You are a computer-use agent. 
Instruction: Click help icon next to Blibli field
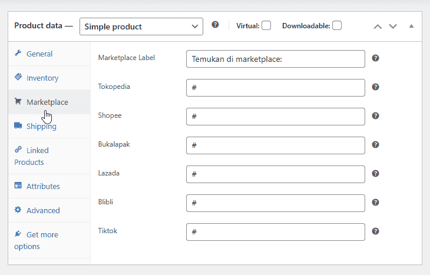pos(375,203)
